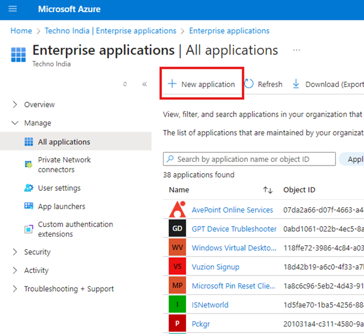Click the search by application name field

coord(249,159)
